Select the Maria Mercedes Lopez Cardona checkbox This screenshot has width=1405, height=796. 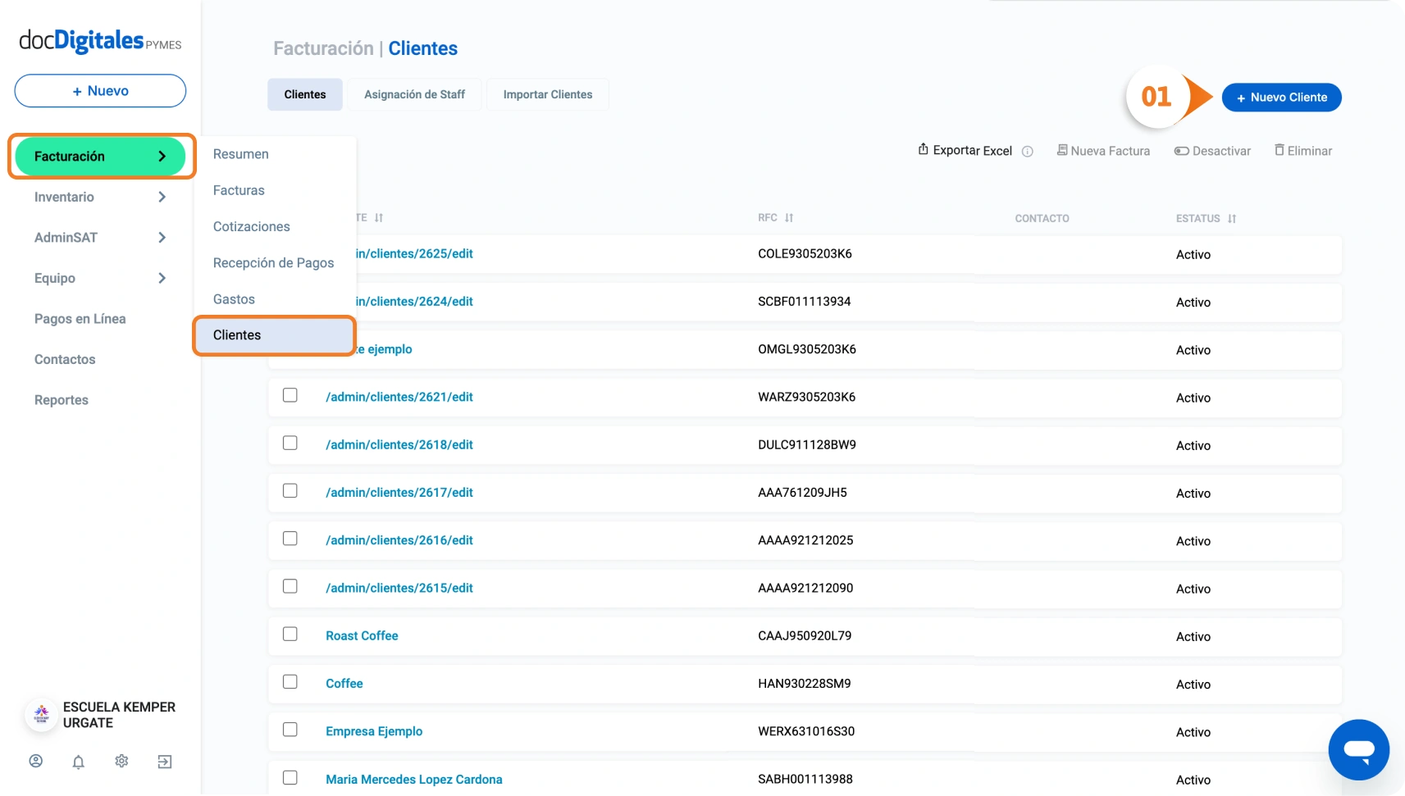[290, 777]
